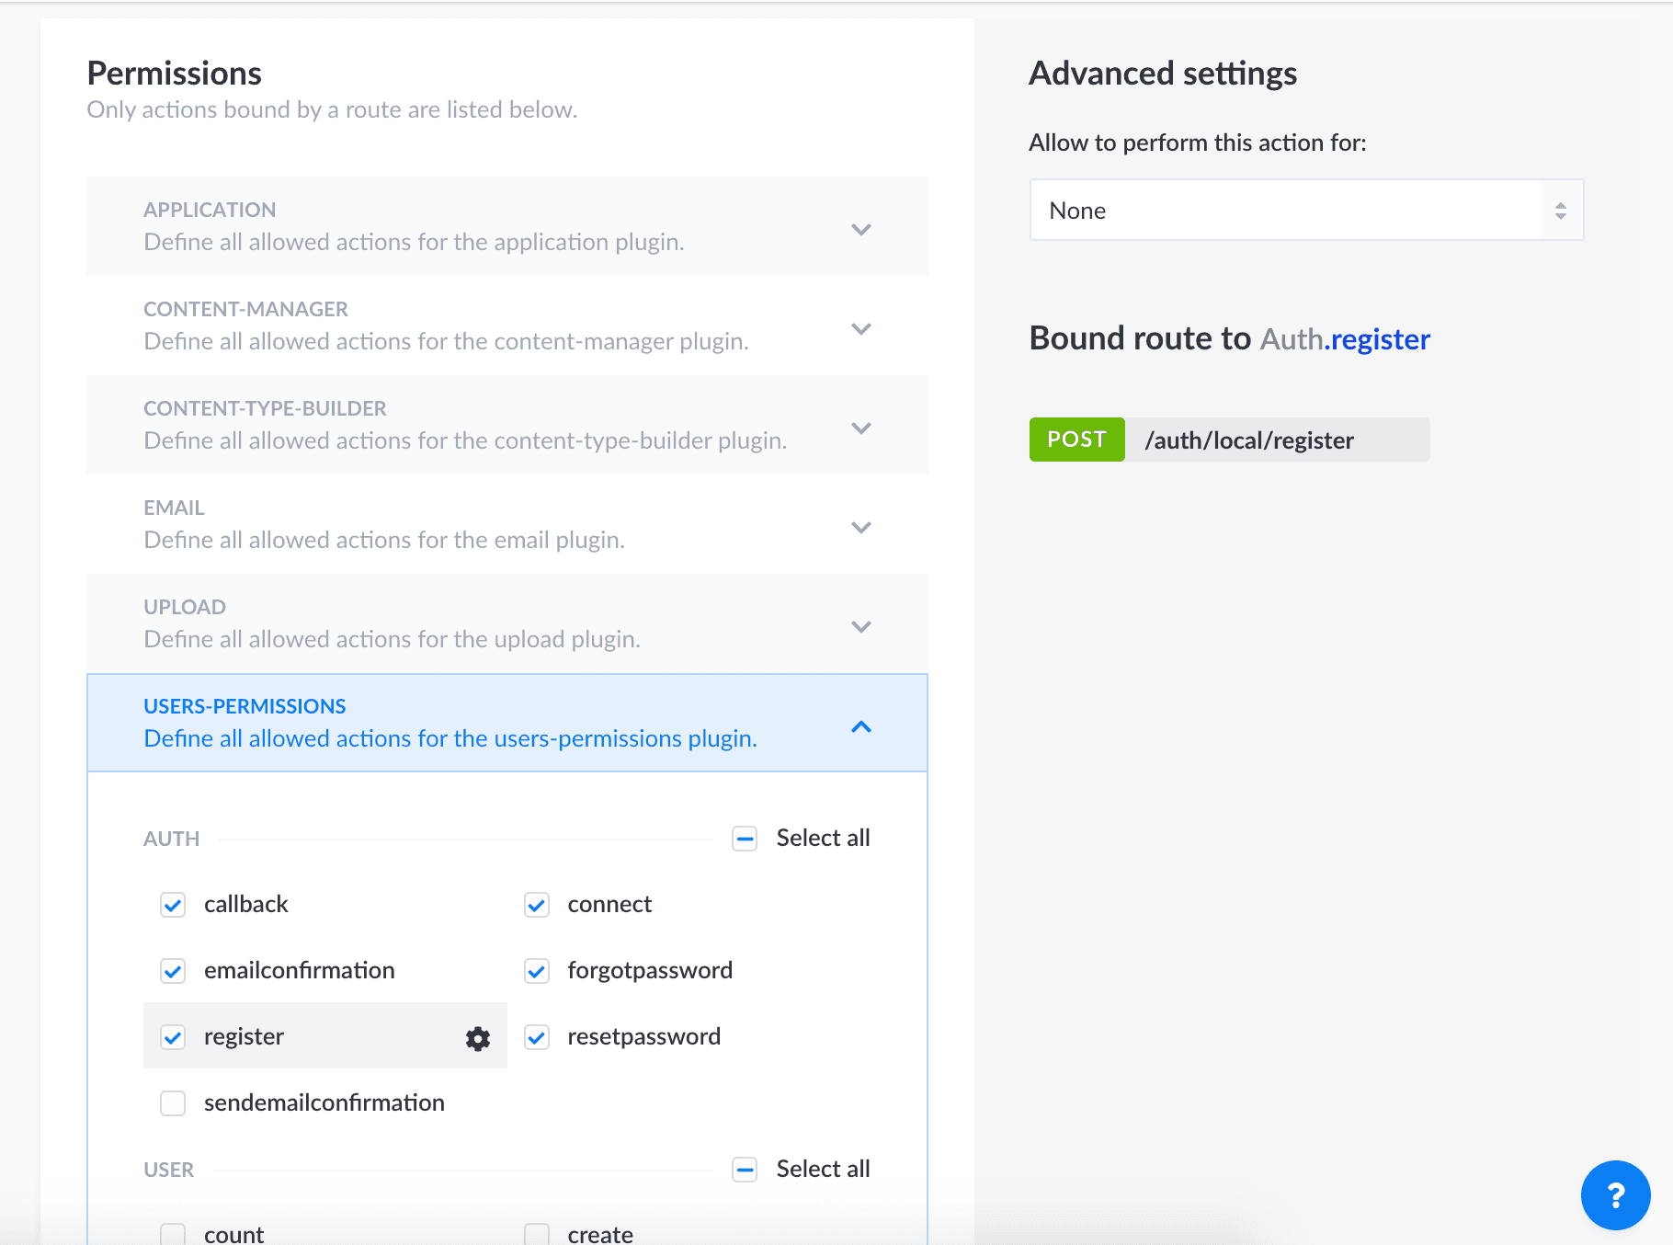This screenshot has height=1245, width=1673.
Task: Expand the APPLICATION plugin section
Action: (x=507, y=226)
